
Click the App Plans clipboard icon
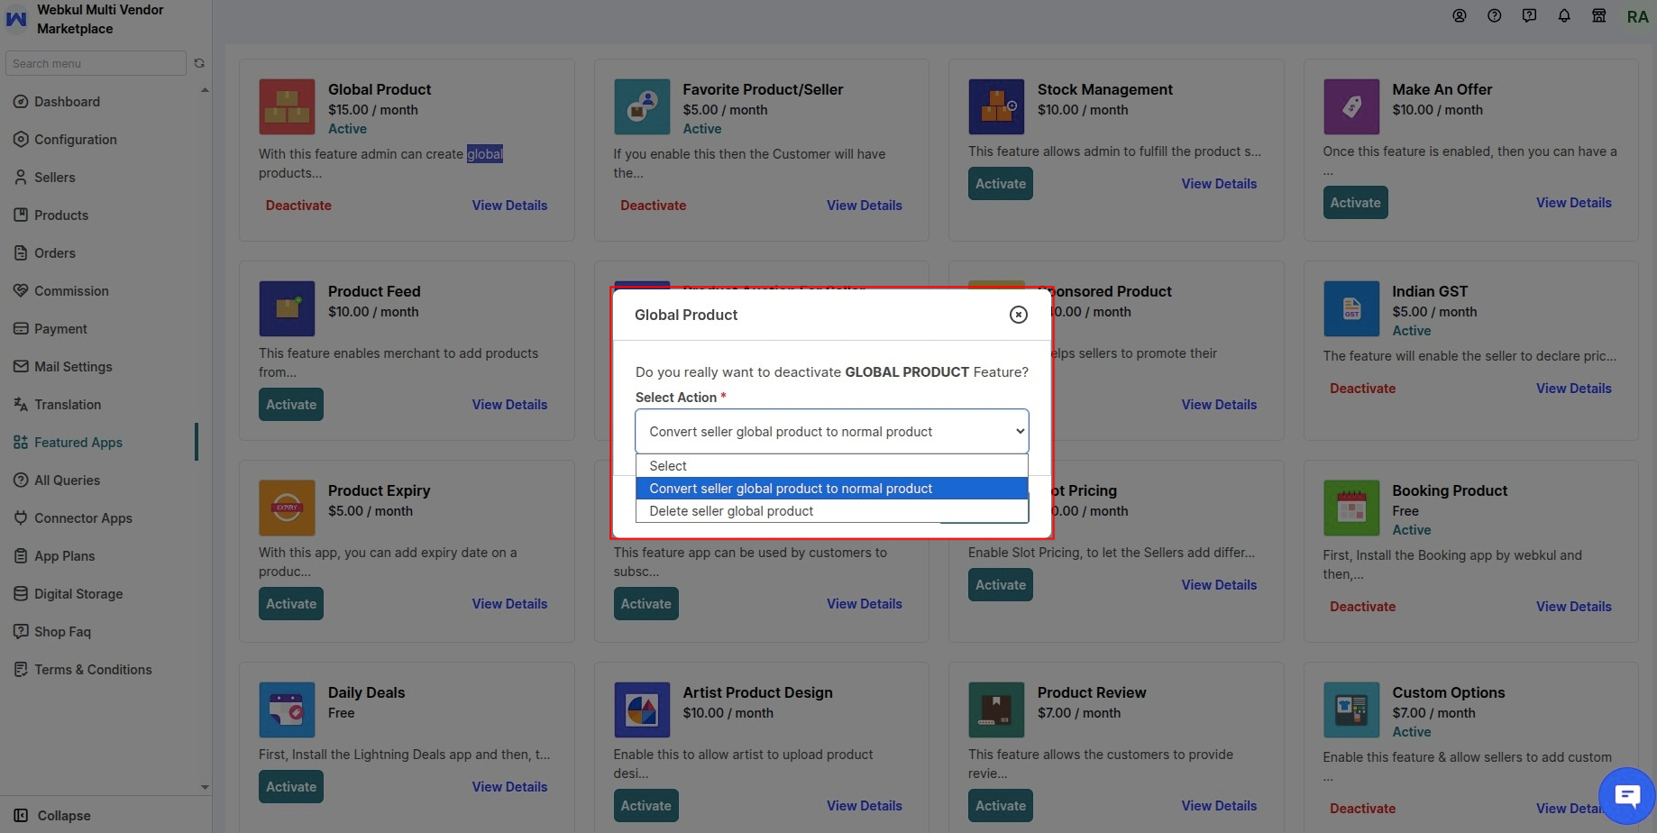(21, 556)
